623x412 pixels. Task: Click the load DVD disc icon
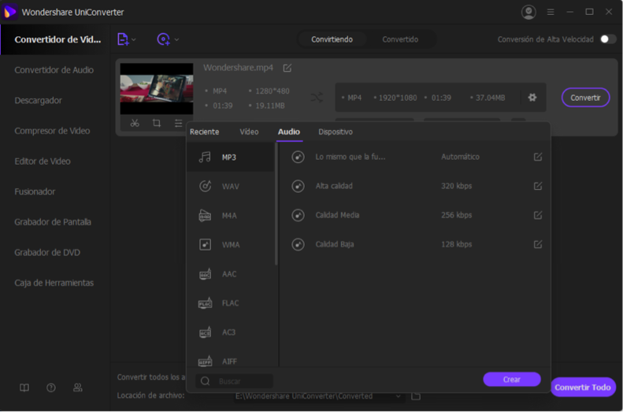(163, 39)
